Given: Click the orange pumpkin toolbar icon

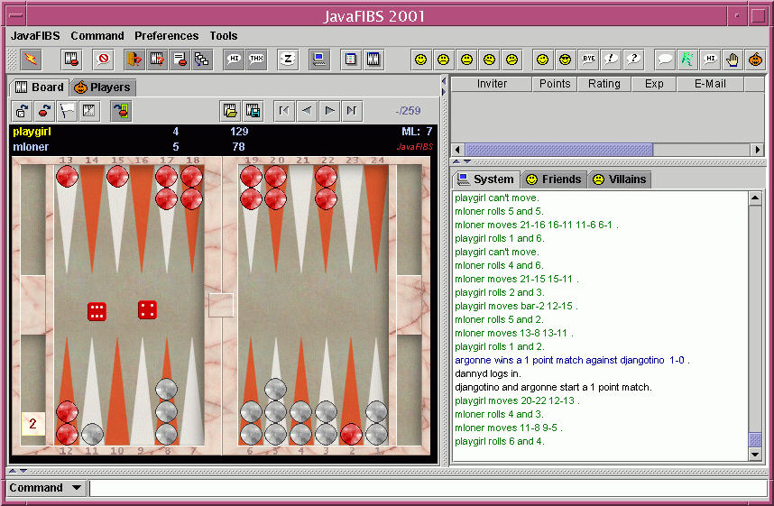Looking at the screenshot, I should 755,60.
